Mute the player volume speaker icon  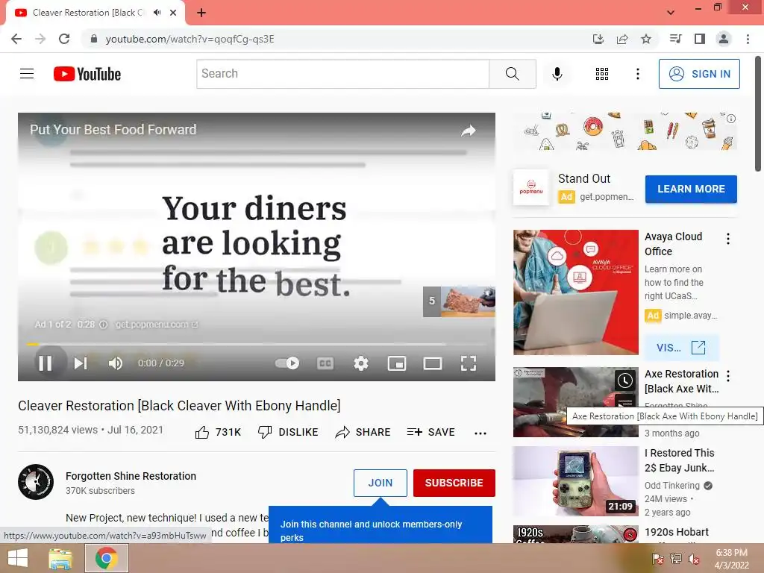click(116, 363)
